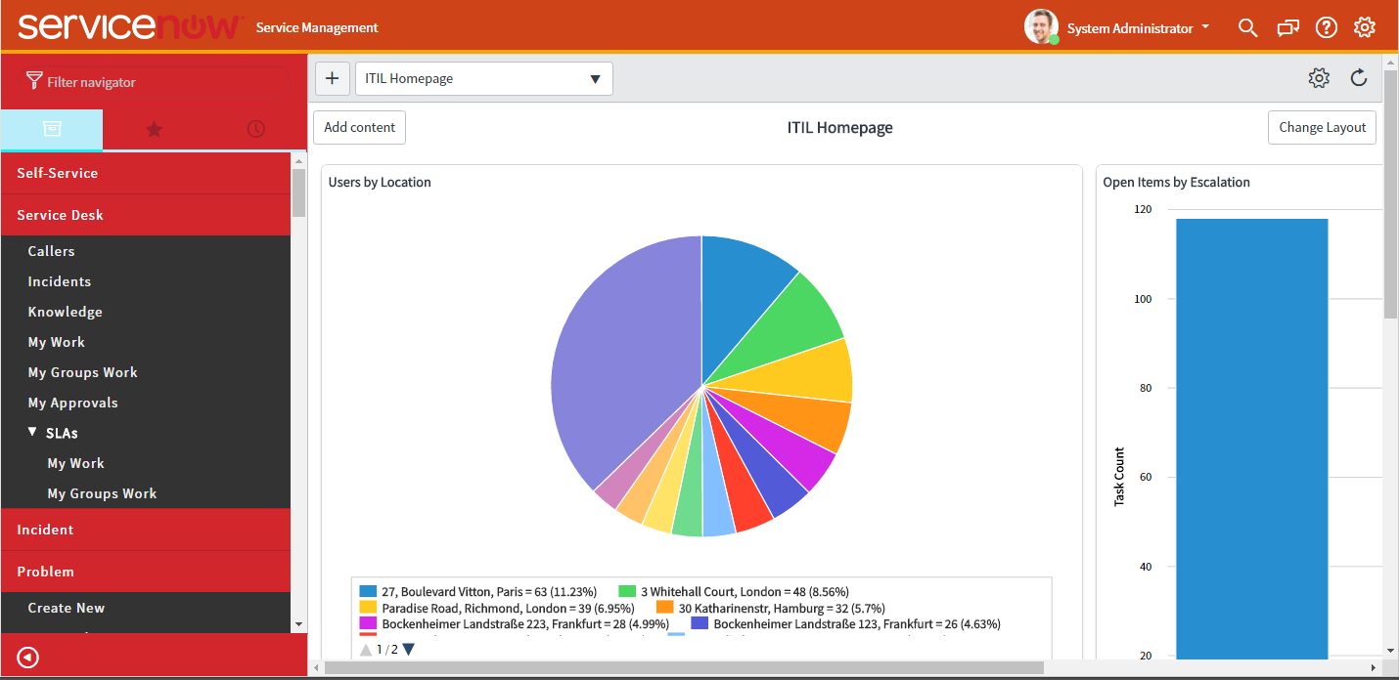Switch to the History clock tab

coord(255,129)
